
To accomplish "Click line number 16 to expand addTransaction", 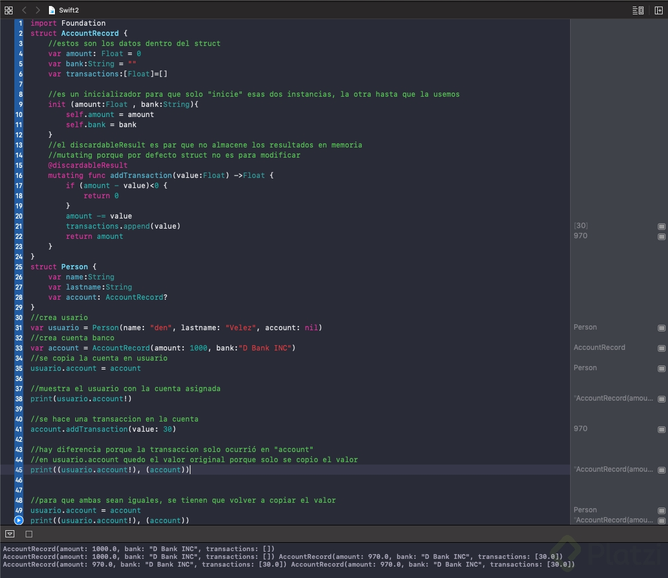I will (x=20, y=176).
